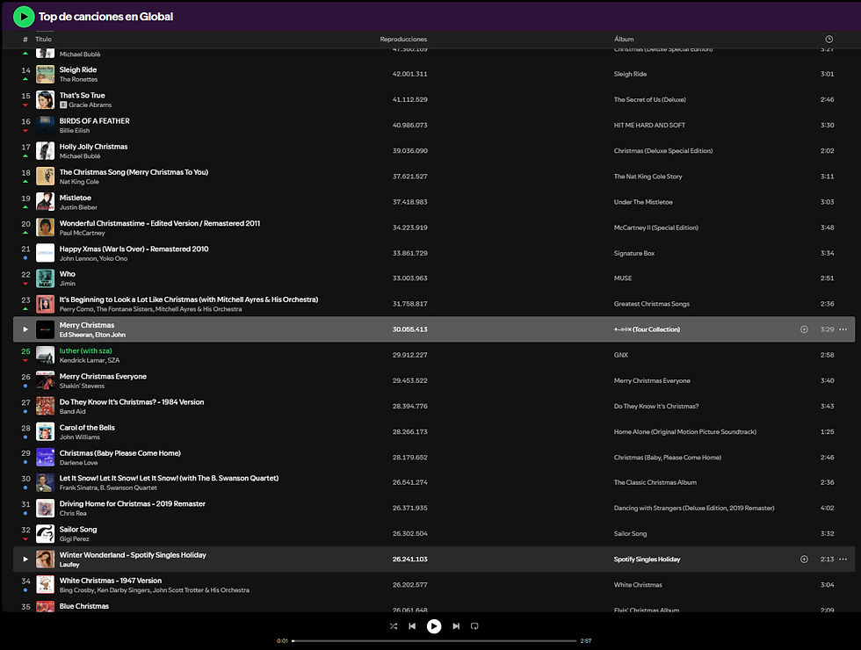The width and height of the screenshot is (861, 650).
Task: Open artist Jimin
Action: coord(68,284)
